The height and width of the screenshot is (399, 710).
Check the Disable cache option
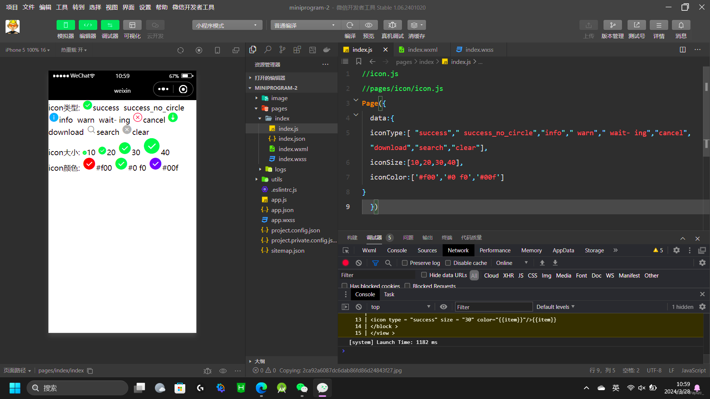[x=448, y=263]
